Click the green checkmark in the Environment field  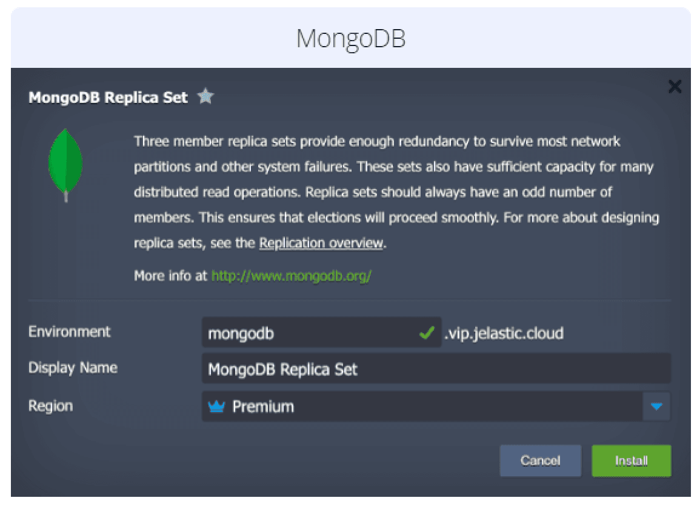click(x=427, y=333)
